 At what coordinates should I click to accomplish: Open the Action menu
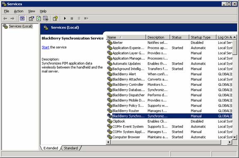coord(19,11)
